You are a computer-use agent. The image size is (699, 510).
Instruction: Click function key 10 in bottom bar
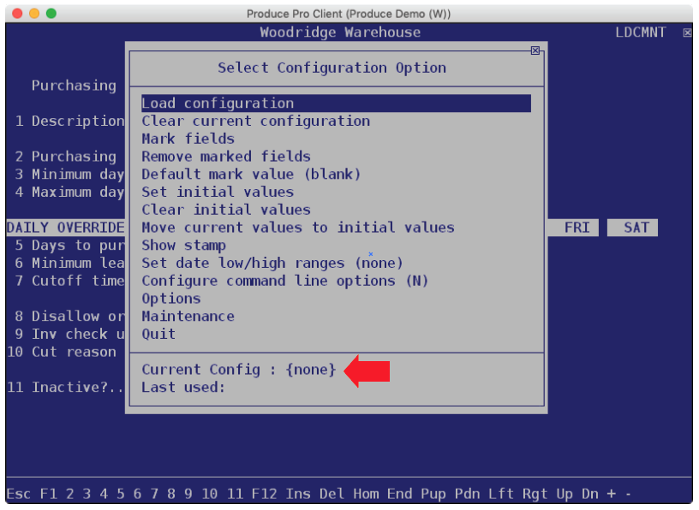point(209,494)
